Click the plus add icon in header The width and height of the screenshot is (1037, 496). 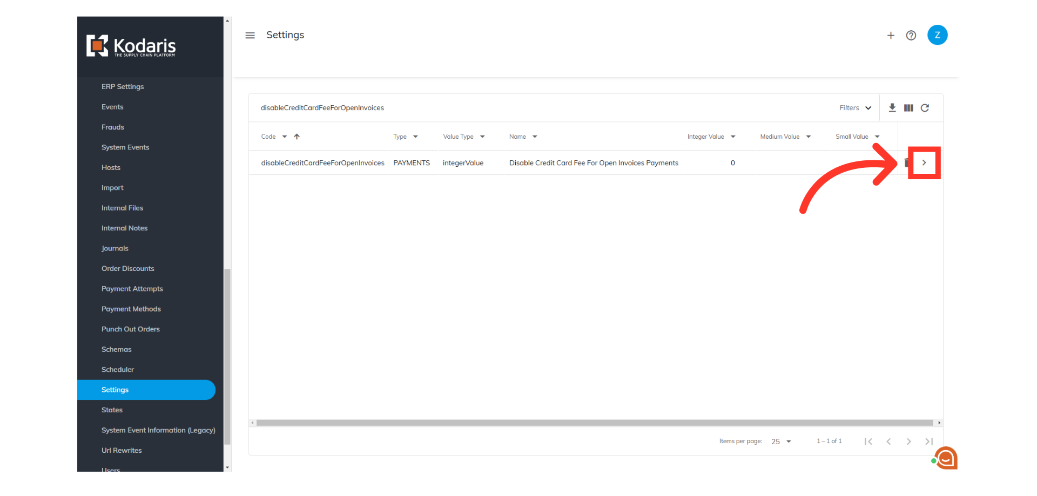coord(891,35)
